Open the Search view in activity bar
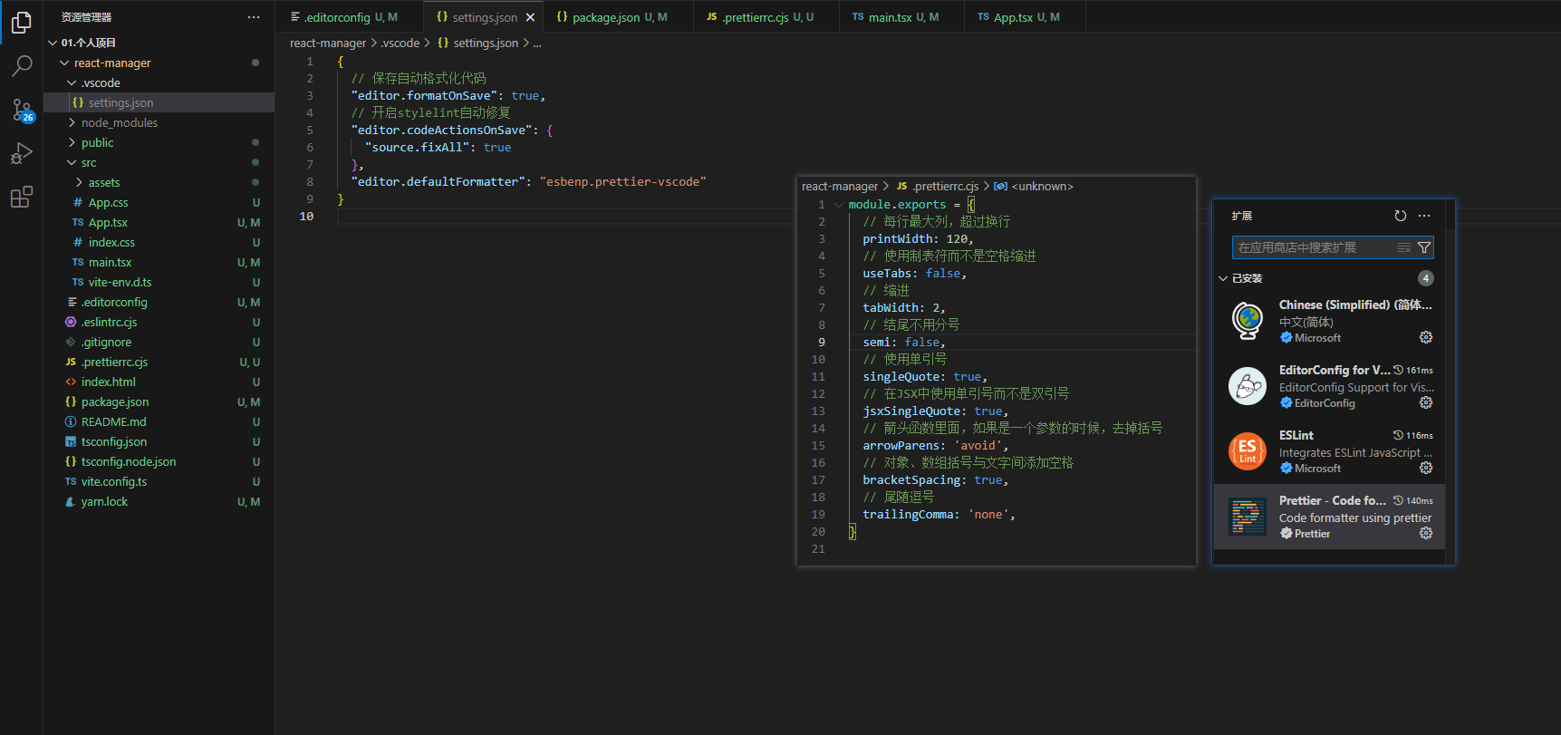The height and width of the screenshot is (735, 1561). (22, 65)
